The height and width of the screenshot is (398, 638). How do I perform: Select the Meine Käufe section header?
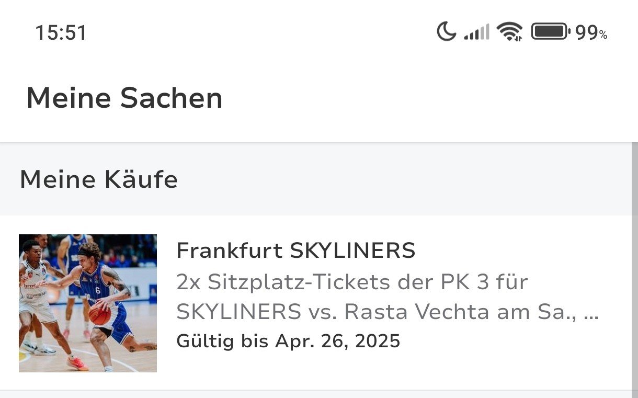(x=99, y=179)
